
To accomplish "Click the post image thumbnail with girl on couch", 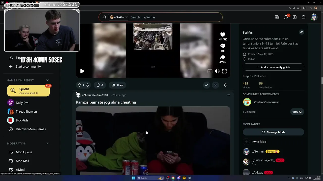I will click(x=153, y=141).
